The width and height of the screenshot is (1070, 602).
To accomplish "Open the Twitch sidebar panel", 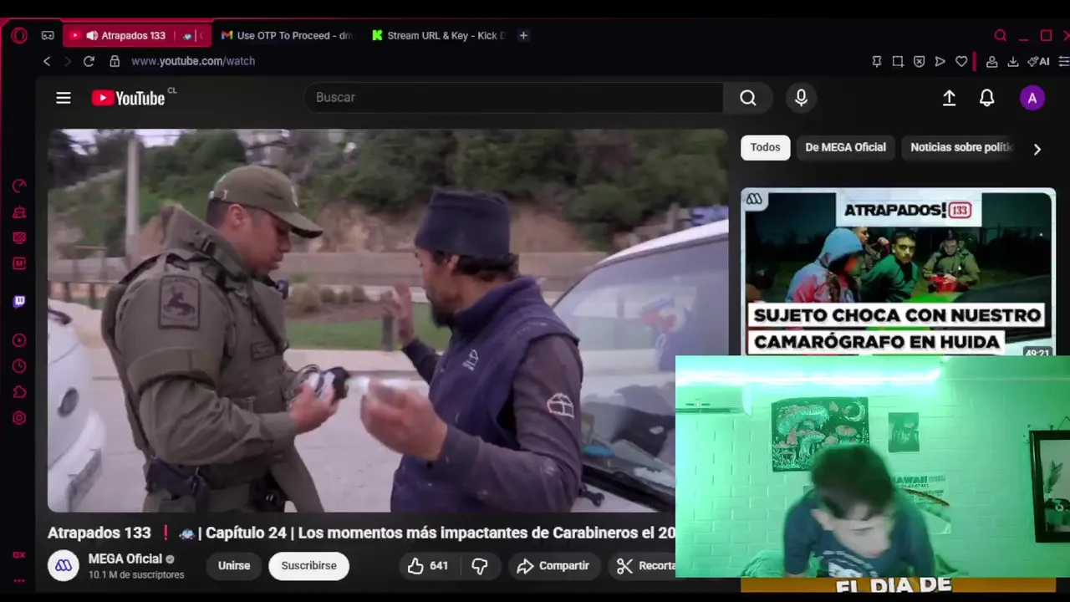I will (x=19, y=302).
